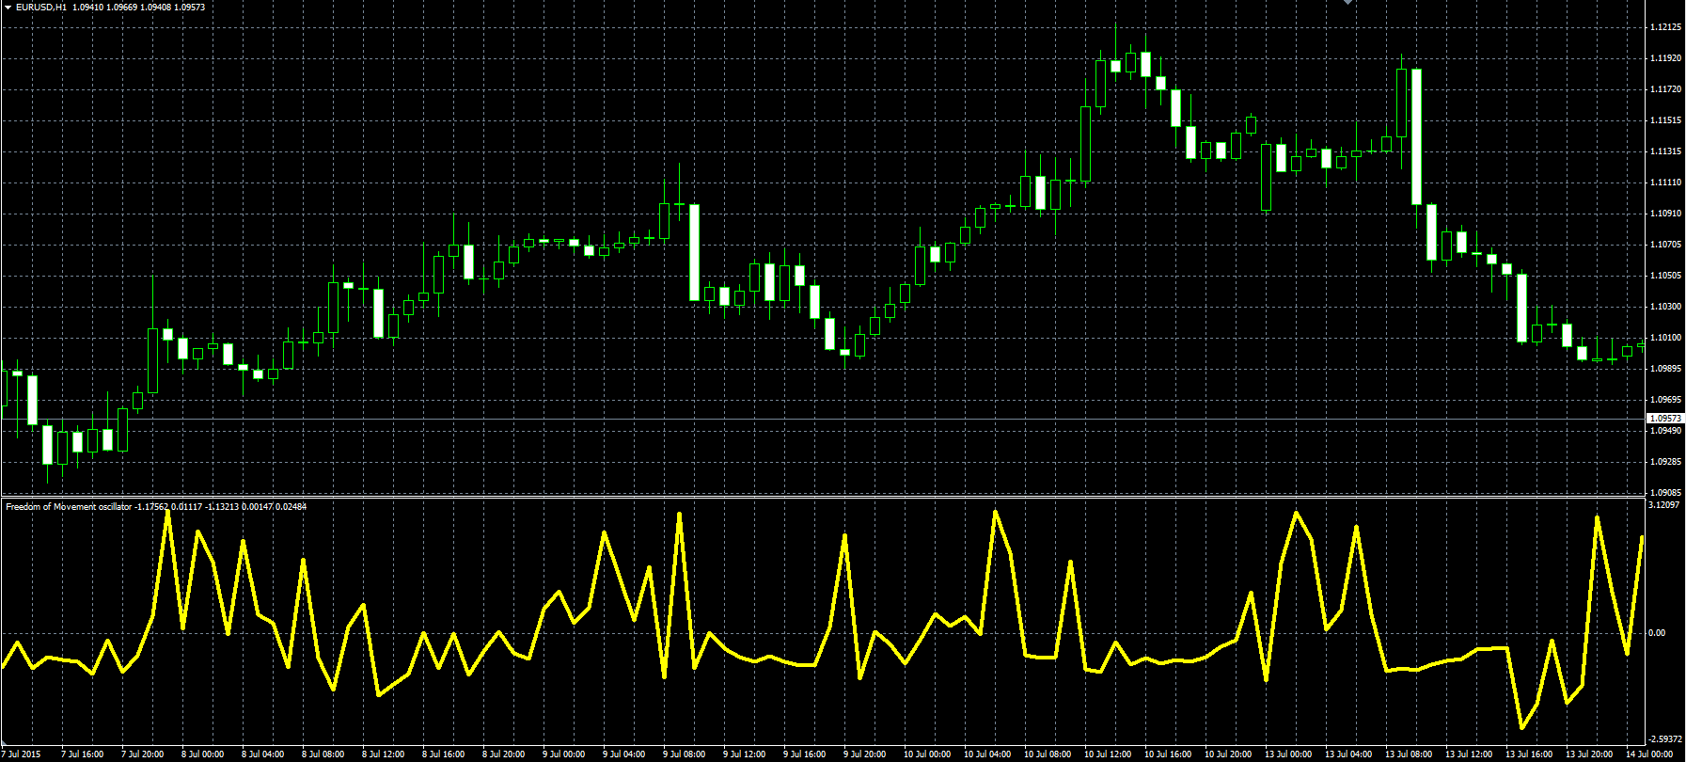
Task: Click the 7 Jul 16:00 time label
Action: [83, 754]
